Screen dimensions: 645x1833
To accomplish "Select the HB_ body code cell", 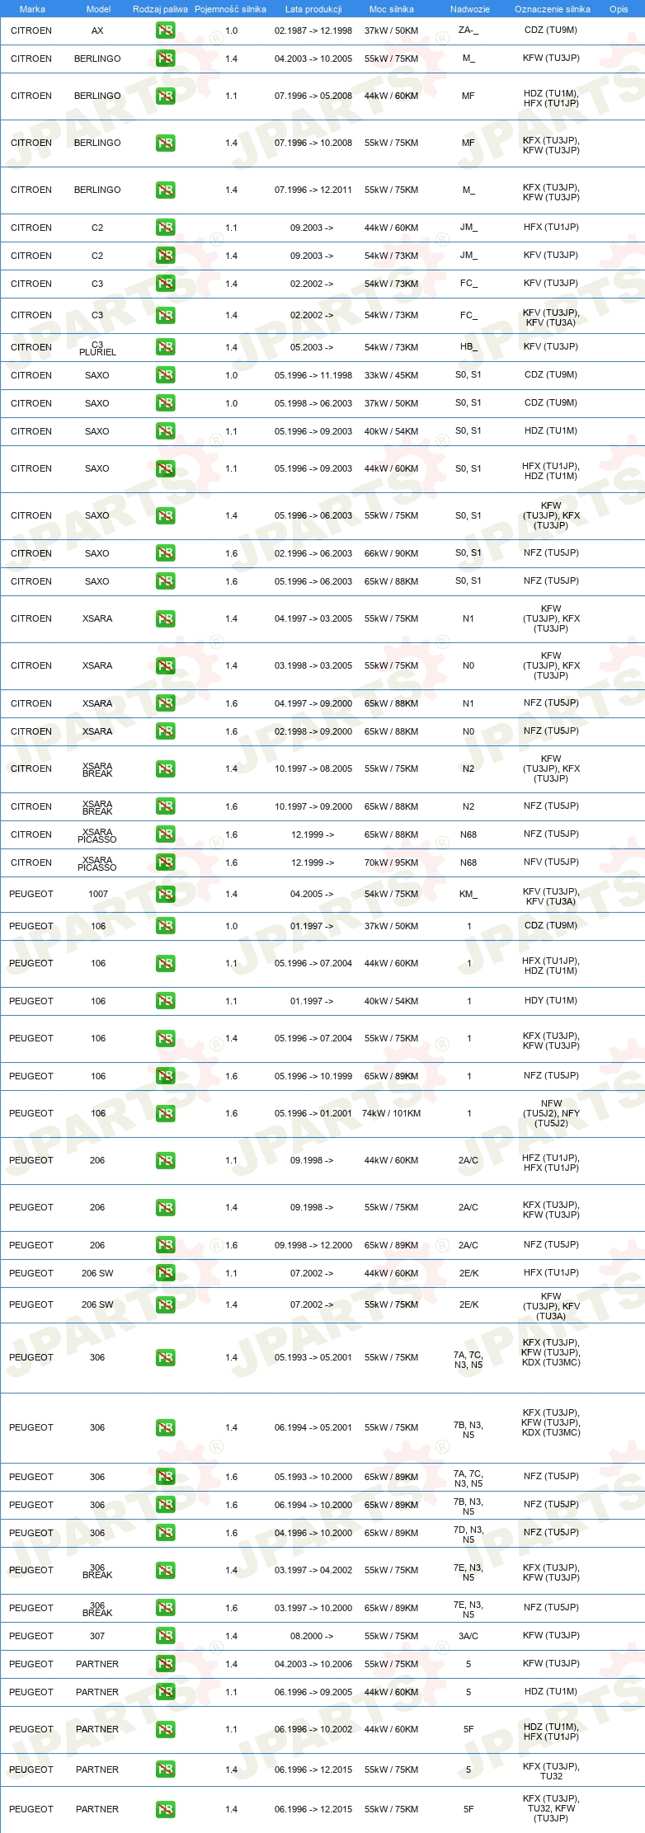I will click(x=468, y=347).
